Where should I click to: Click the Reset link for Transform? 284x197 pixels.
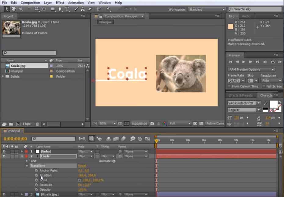(x=82, y=166)
